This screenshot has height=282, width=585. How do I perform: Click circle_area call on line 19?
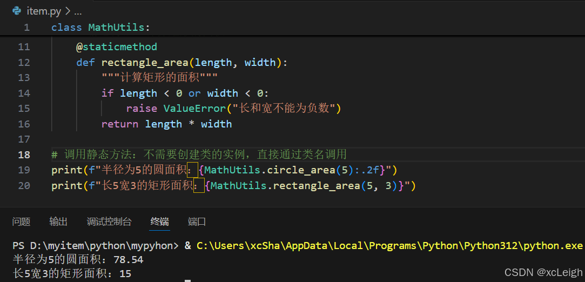301,170
